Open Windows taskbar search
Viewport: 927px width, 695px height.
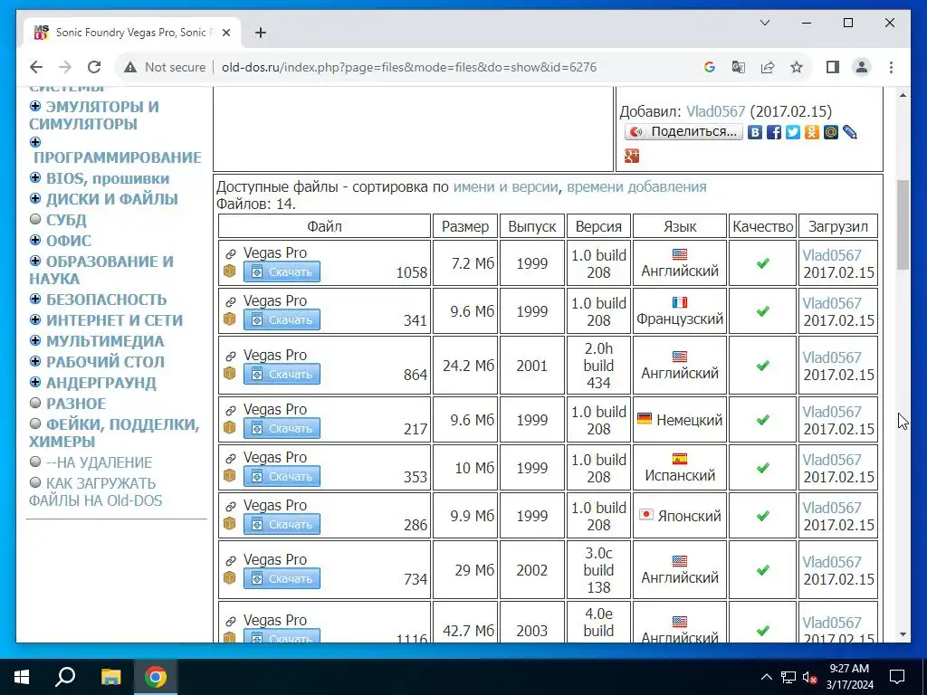click(65, 677)
